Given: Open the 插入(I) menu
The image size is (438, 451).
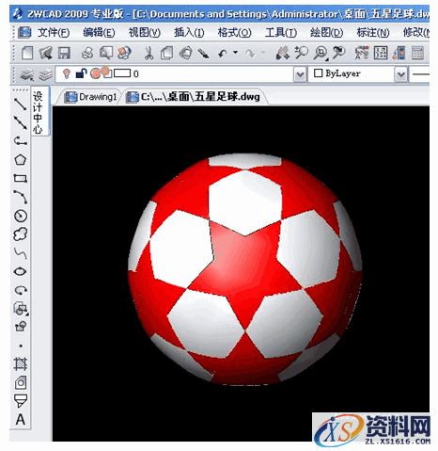Looking at the screenshot, I should 189,32.
